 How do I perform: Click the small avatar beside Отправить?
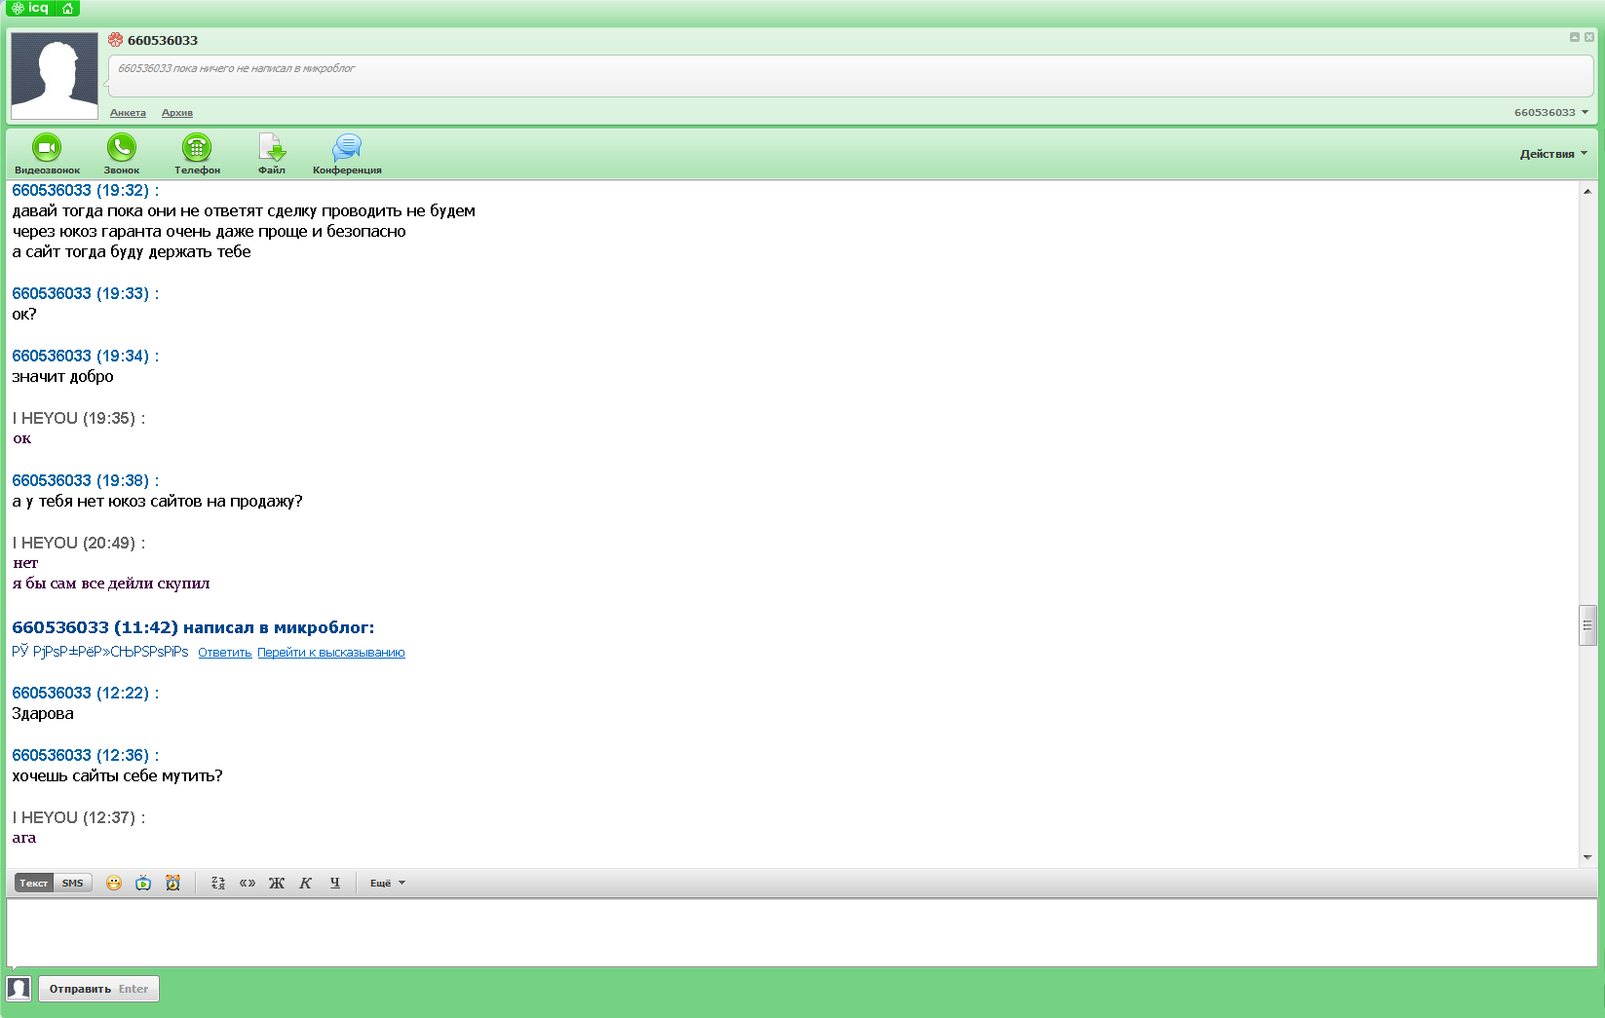tap(19, 989)
